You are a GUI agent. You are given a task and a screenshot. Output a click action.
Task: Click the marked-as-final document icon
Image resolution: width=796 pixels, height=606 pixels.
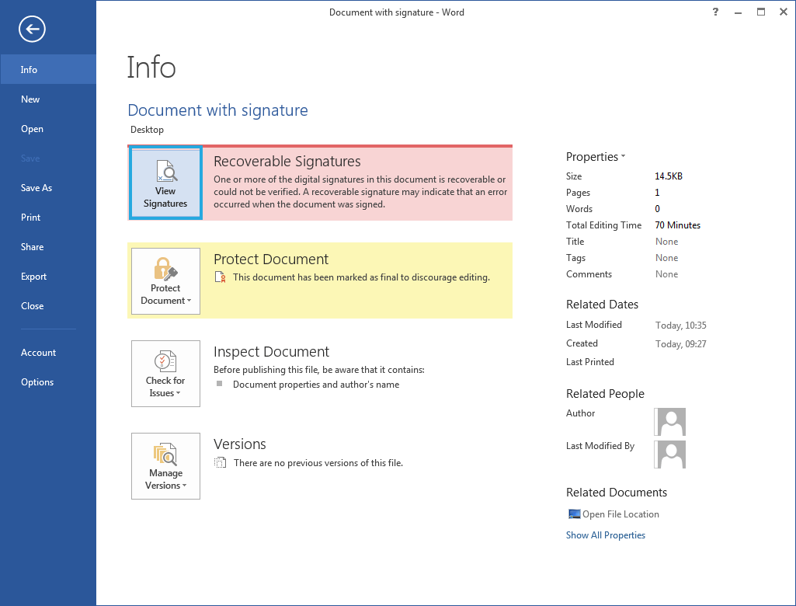221,277
